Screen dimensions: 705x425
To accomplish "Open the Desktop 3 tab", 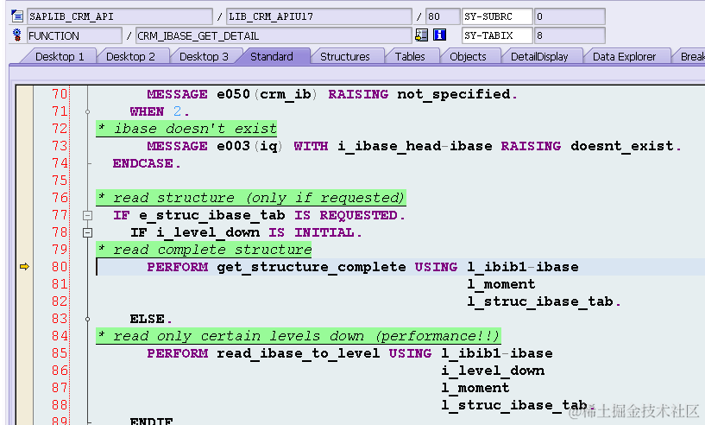I will tap(204, 56).
